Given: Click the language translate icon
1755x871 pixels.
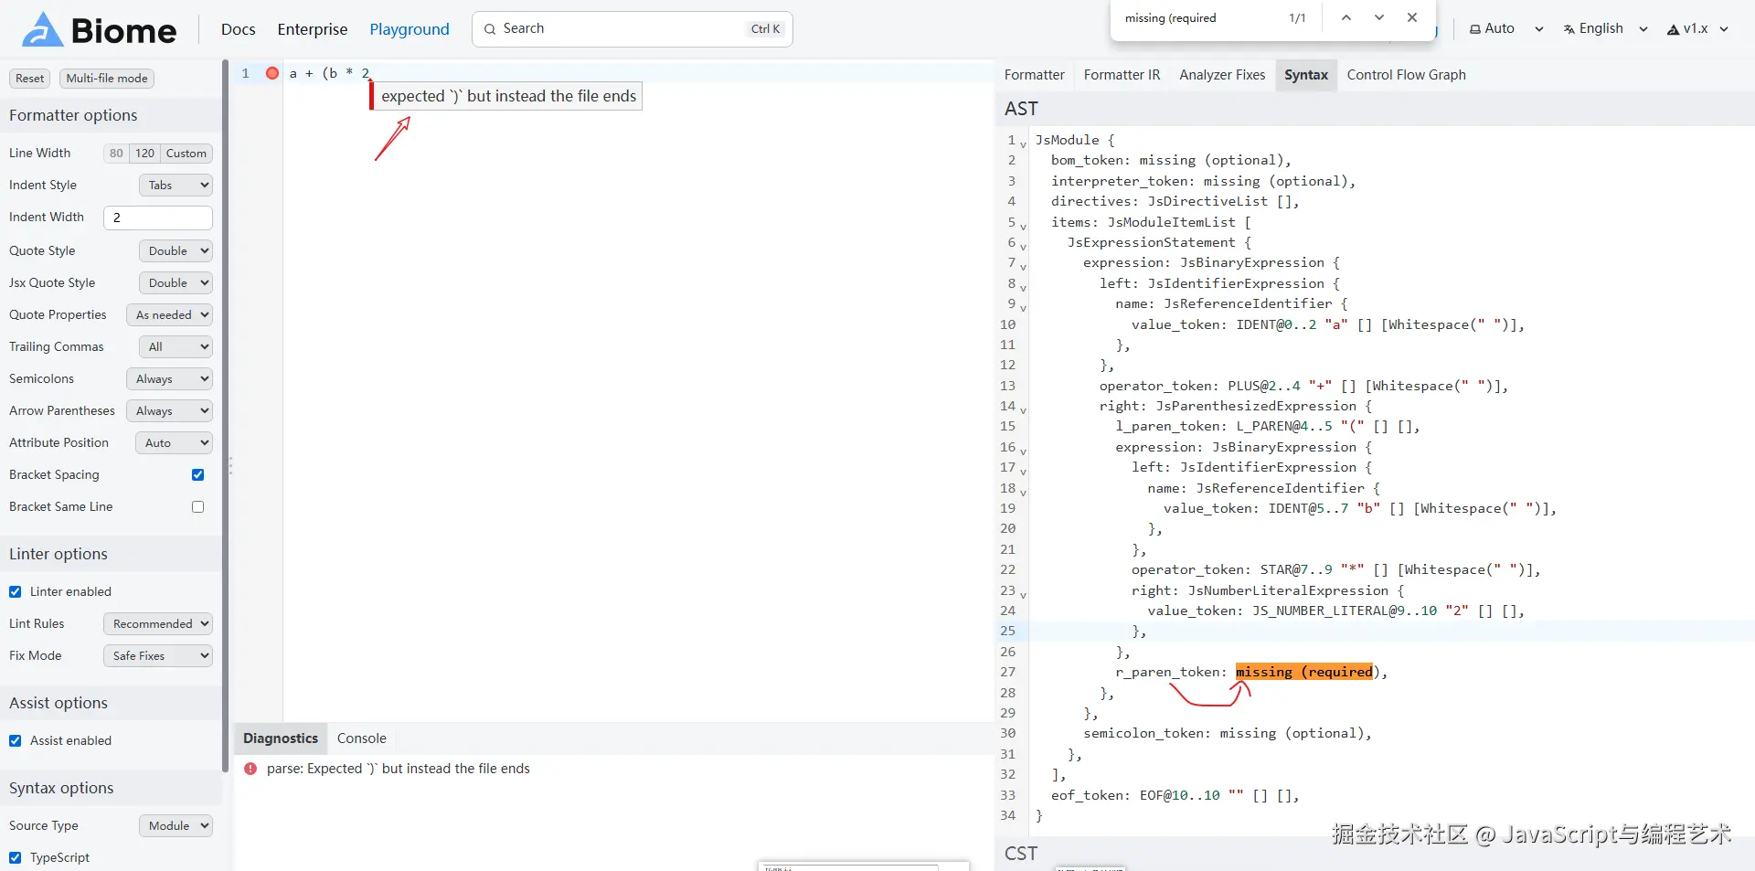Looking at the screenshot, I should [x=1569, y=29].
